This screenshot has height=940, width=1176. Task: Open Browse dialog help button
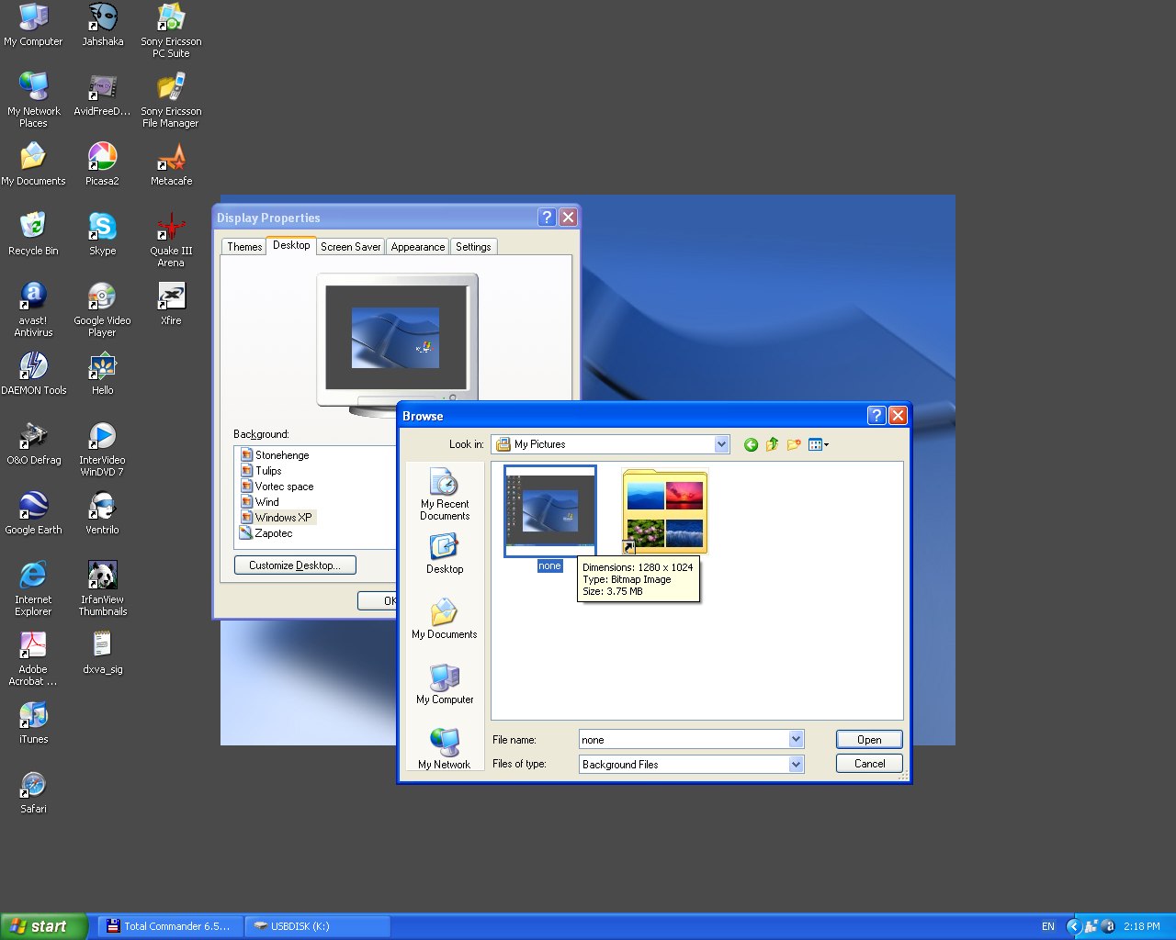click(x=876, y=416)
